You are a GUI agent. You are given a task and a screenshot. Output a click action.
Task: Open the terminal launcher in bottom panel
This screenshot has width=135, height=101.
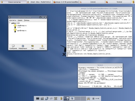click(38, 99)
